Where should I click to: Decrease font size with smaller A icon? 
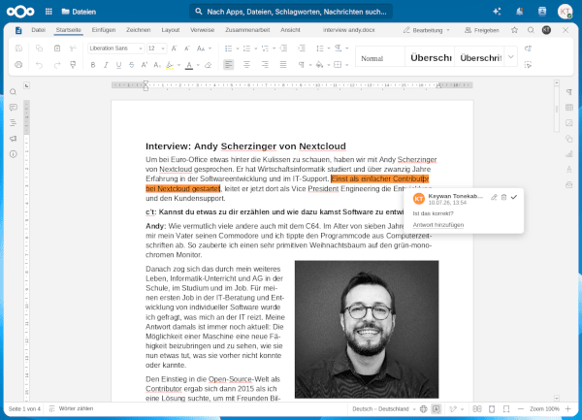pos(187,48)
